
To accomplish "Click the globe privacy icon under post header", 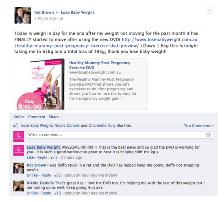I will point(61,19).
